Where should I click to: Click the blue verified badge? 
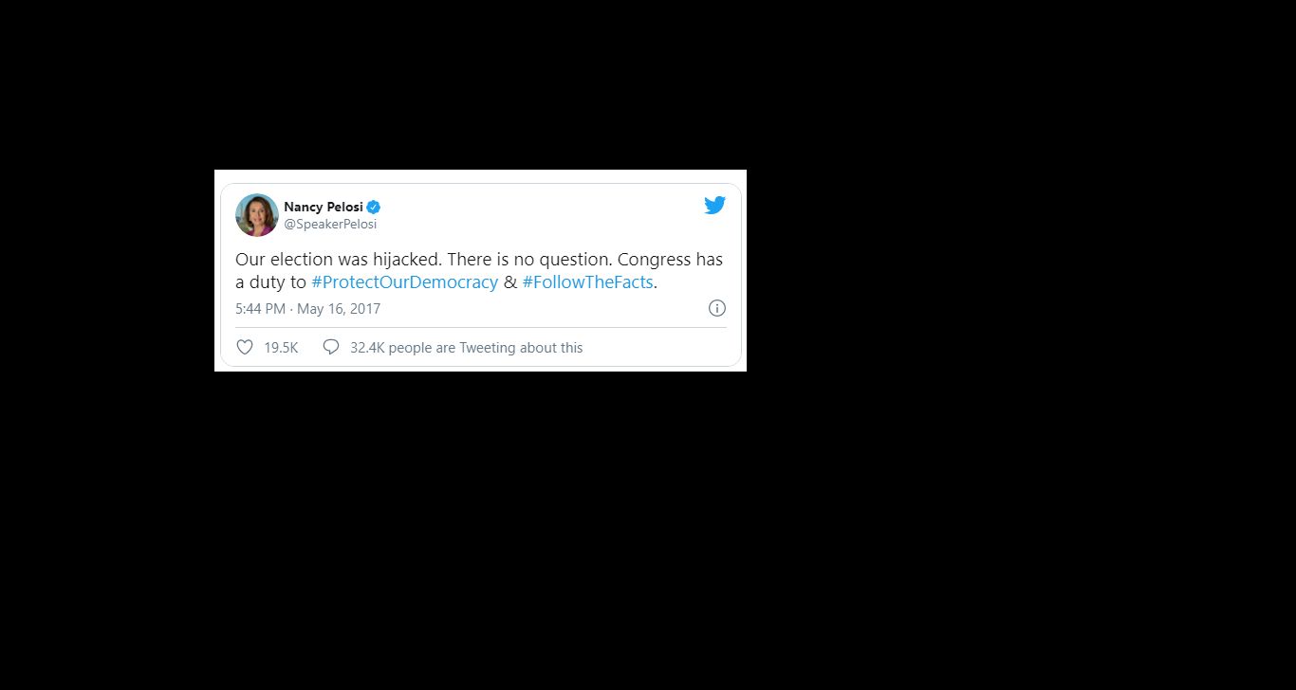point(374,207)
